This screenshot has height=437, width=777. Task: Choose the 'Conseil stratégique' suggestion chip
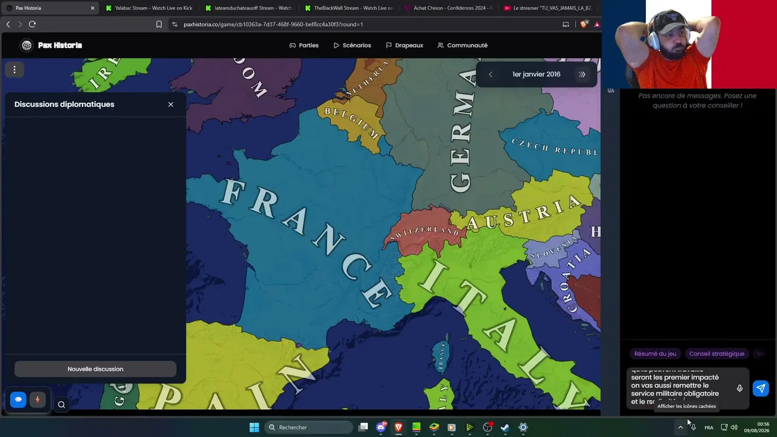716,354
